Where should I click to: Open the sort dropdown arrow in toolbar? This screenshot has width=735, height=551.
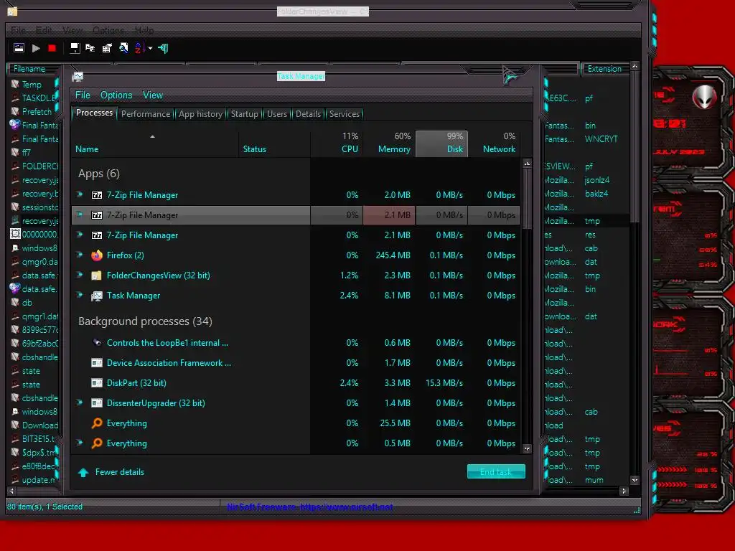[150, 48]
